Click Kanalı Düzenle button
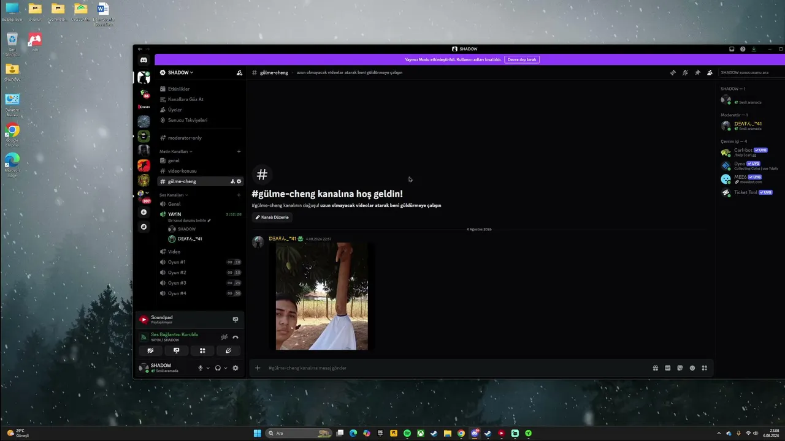This screenshot has width=785, height=441. (x=272, y=217)
